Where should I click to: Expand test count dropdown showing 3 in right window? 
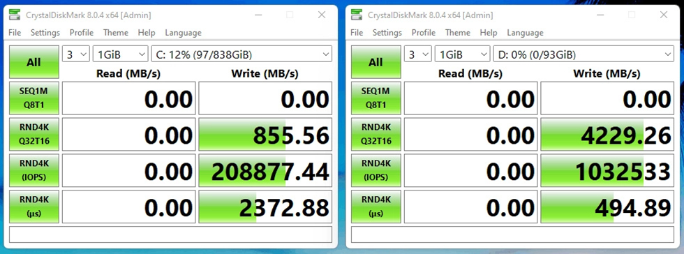point(418,54)
